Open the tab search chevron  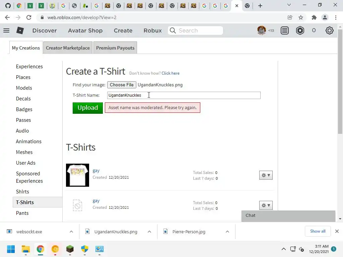coord(289,5)
